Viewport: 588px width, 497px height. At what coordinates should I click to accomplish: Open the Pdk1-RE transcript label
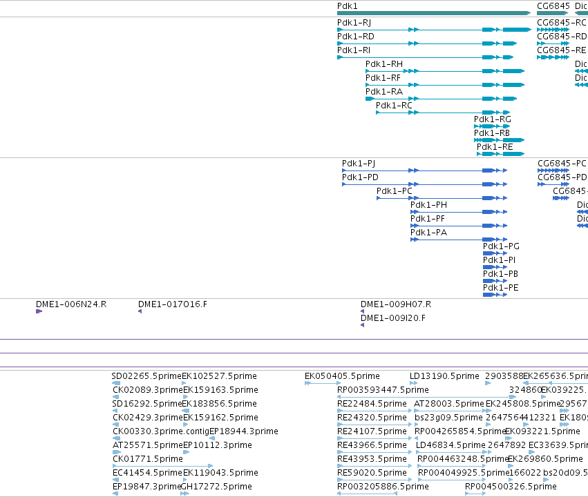(495, 147)
